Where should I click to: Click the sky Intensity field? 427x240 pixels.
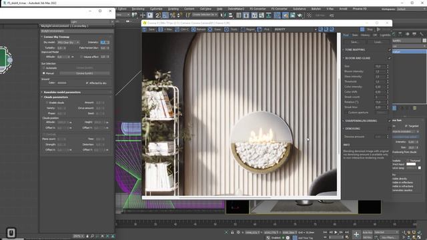tap(104, 43)
